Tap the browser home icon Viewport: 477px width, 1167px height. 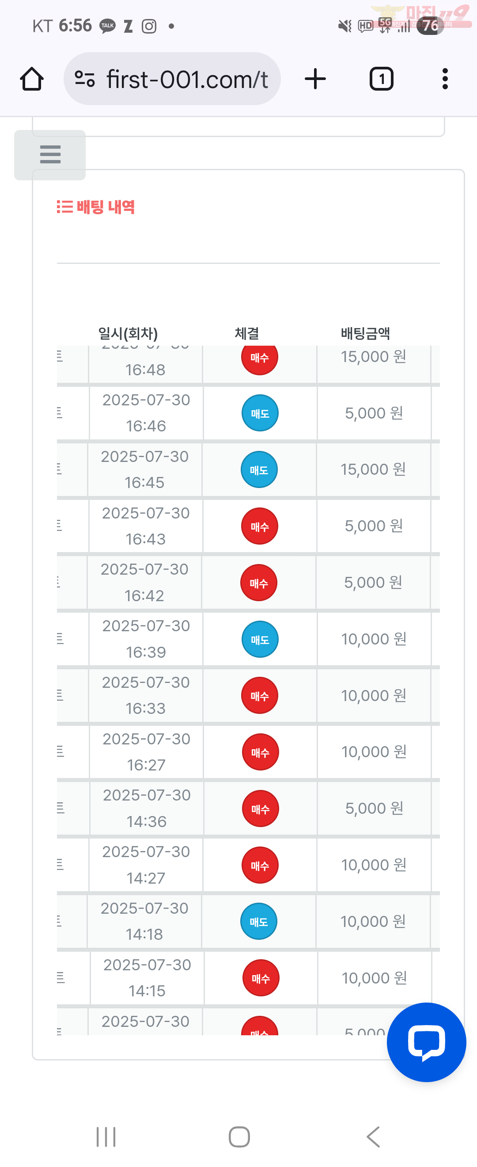tap(32, 79)
